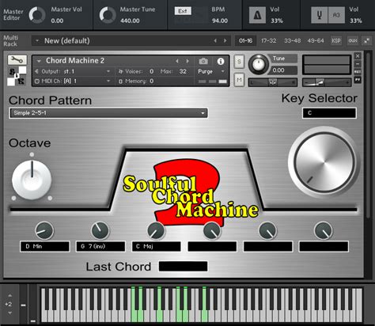The height and width of the screenshot is (326, 375).
Task: Open instrument edit mode wrench icon
Action: tap(17, 60)
